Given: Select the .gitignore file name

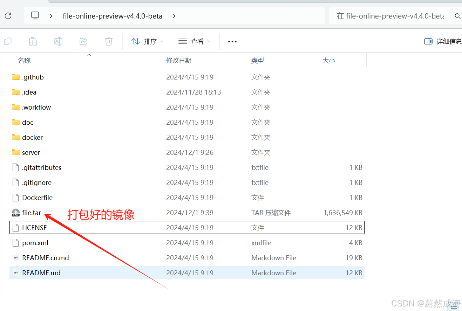Looking at the screenshot, I should click(37, 182).
